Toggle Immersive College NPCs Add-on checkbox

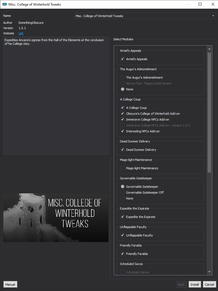coord(122,119)
